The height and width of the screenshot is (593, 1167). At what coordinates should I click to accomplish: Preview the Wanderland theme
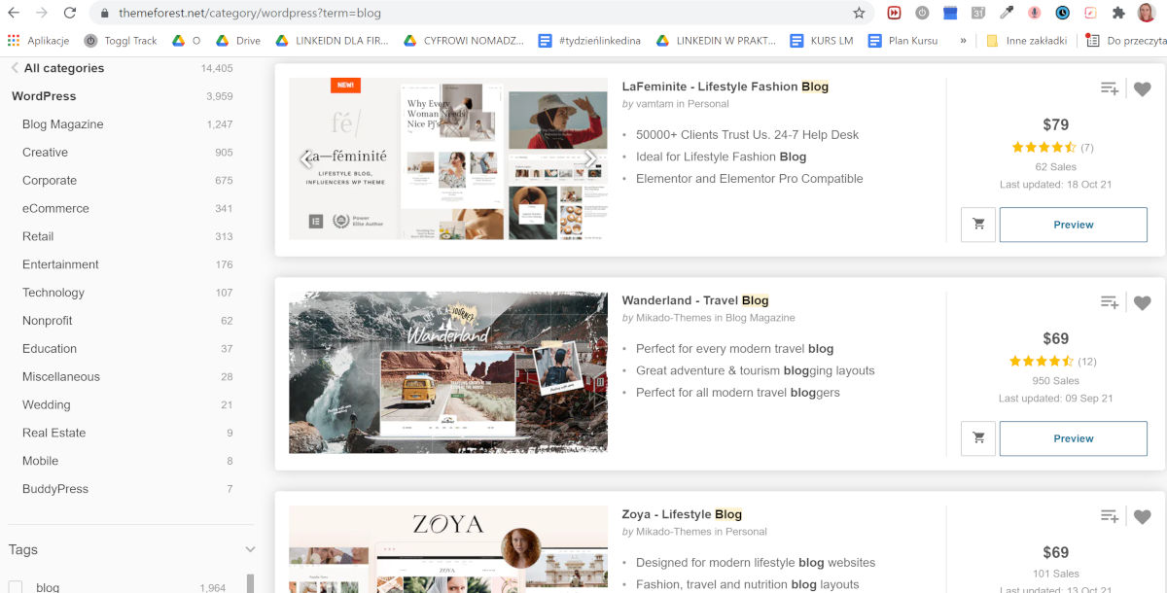[x=1074, y=438]
